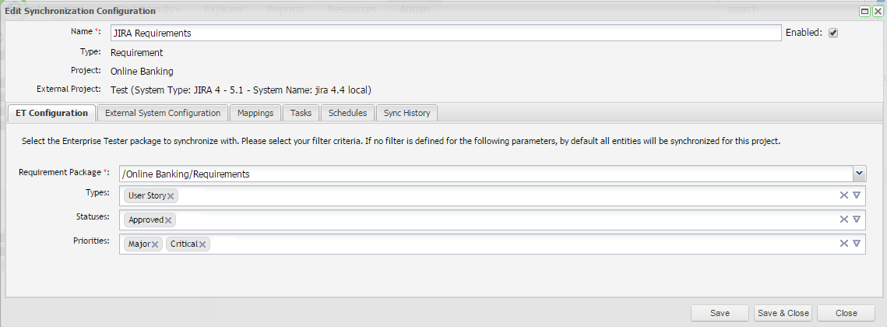Toggle the Enabled checkbox
Screen dimensions: 887x327
833,33
